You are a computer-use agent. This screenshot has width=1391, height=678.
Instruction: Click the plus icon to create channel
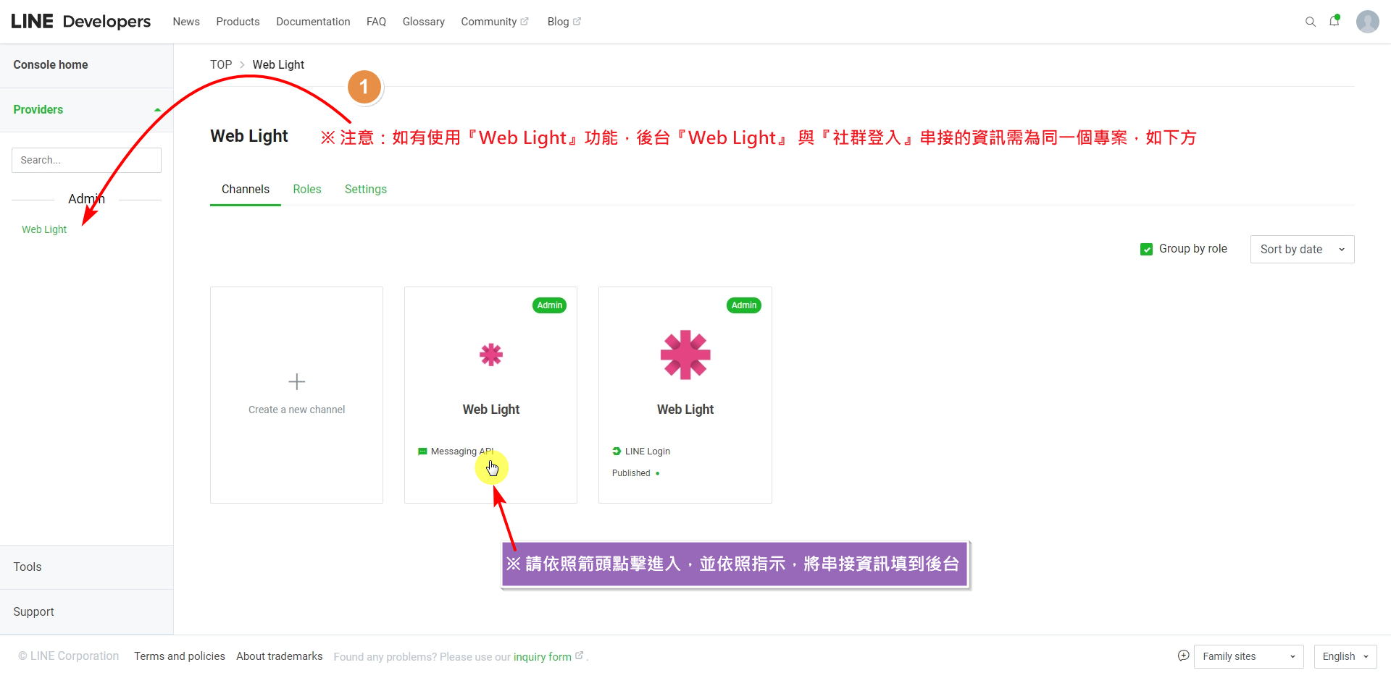[x=296, y=381]
